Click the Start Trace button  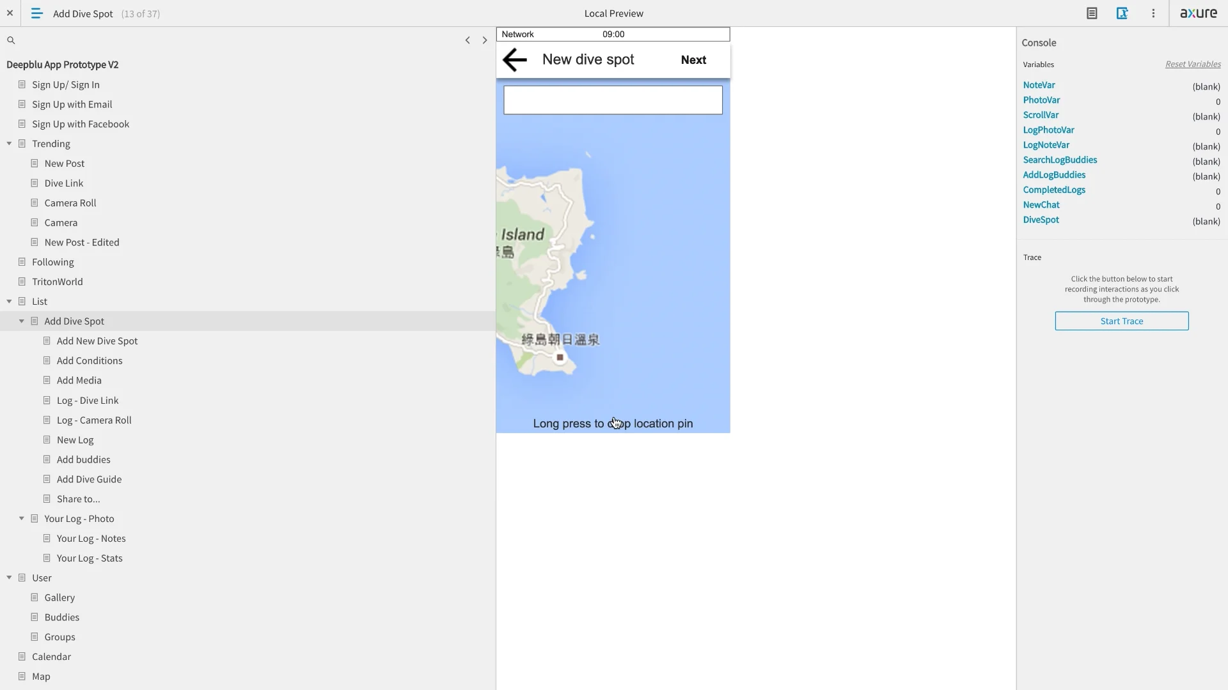pyautogui.click(x=1121, y=321)
